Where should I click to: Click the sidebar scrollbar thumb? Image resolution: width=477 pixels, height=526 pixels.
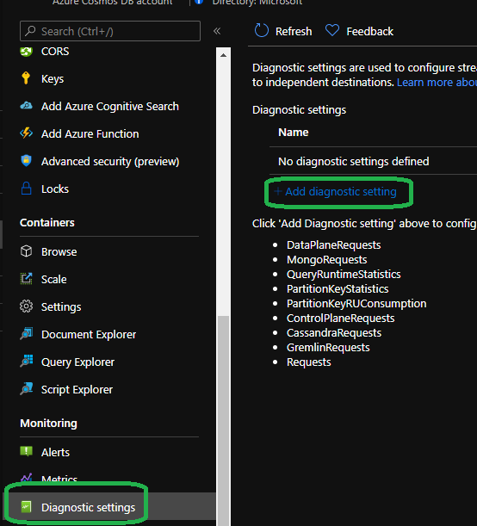tap(223, 419)
